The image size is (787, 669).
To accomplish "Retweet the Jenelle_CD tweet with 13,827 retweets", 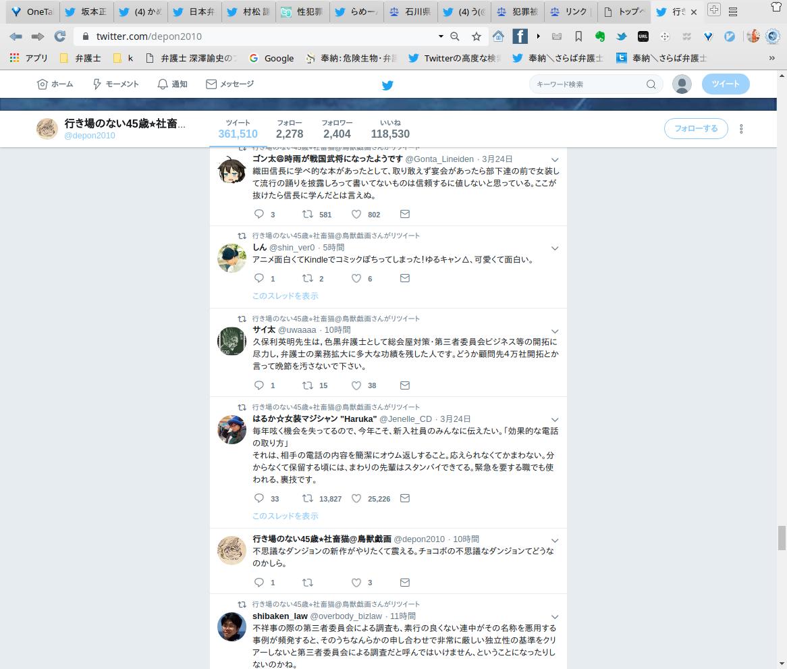I will point(308,498).
